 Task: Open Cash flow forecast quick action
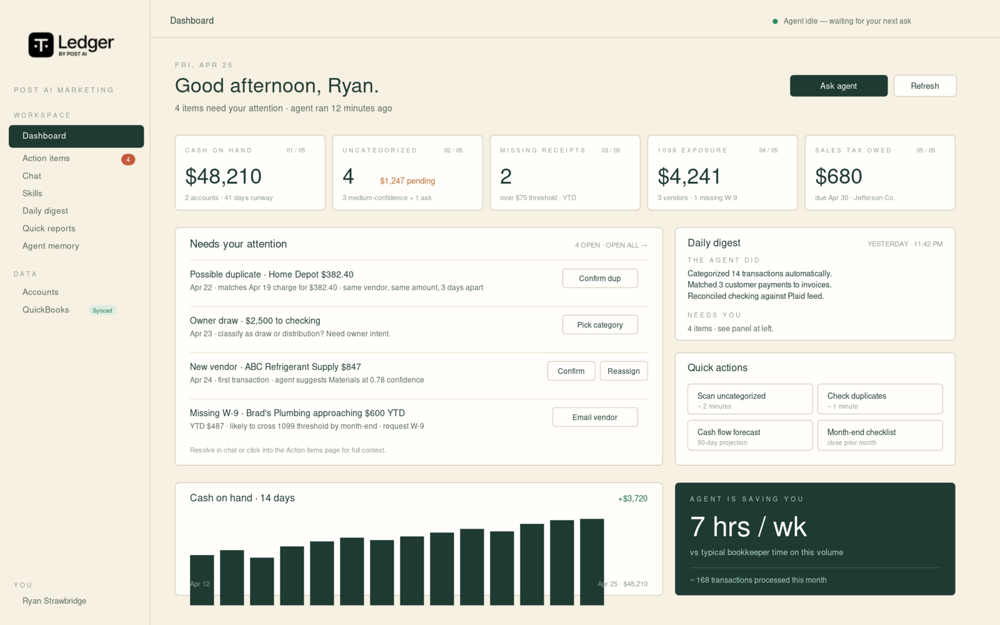pos(750,436)
